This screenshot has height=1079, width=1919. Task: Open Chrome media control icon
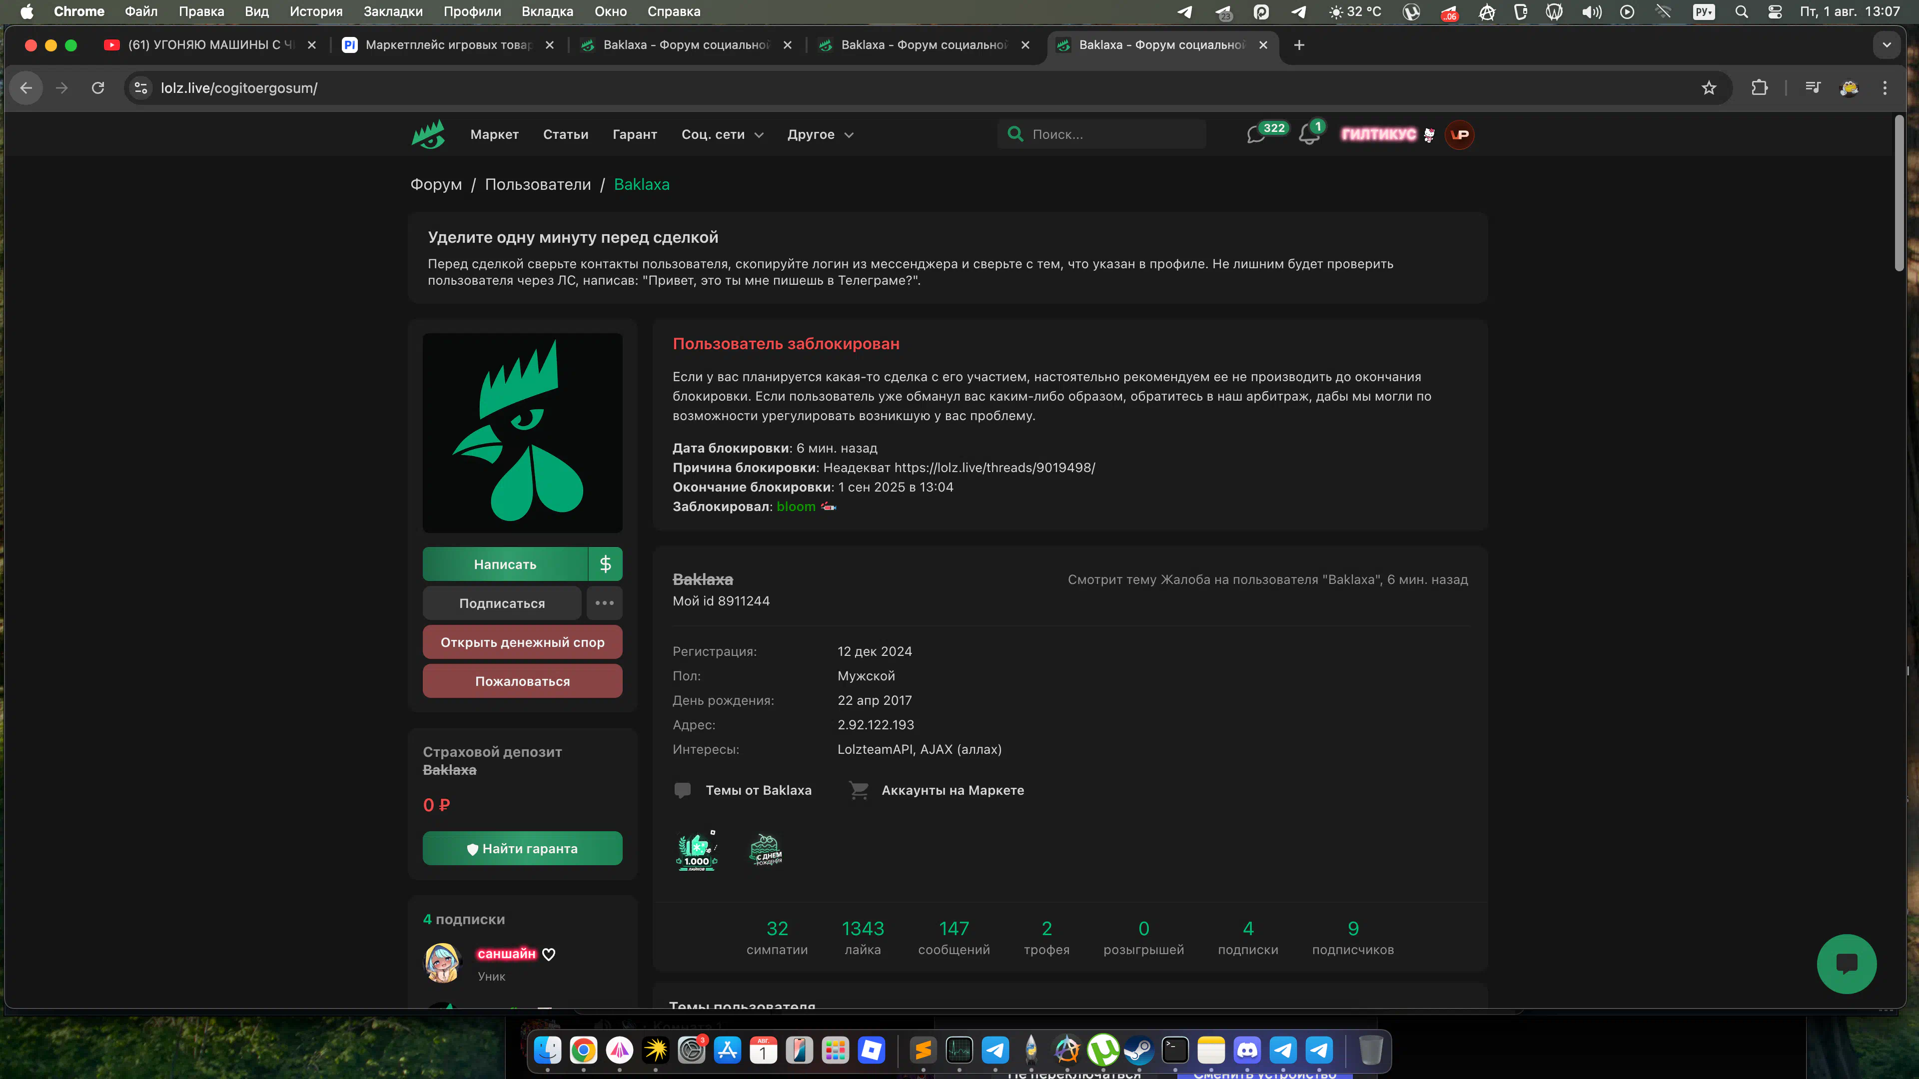click(1813, 88)
